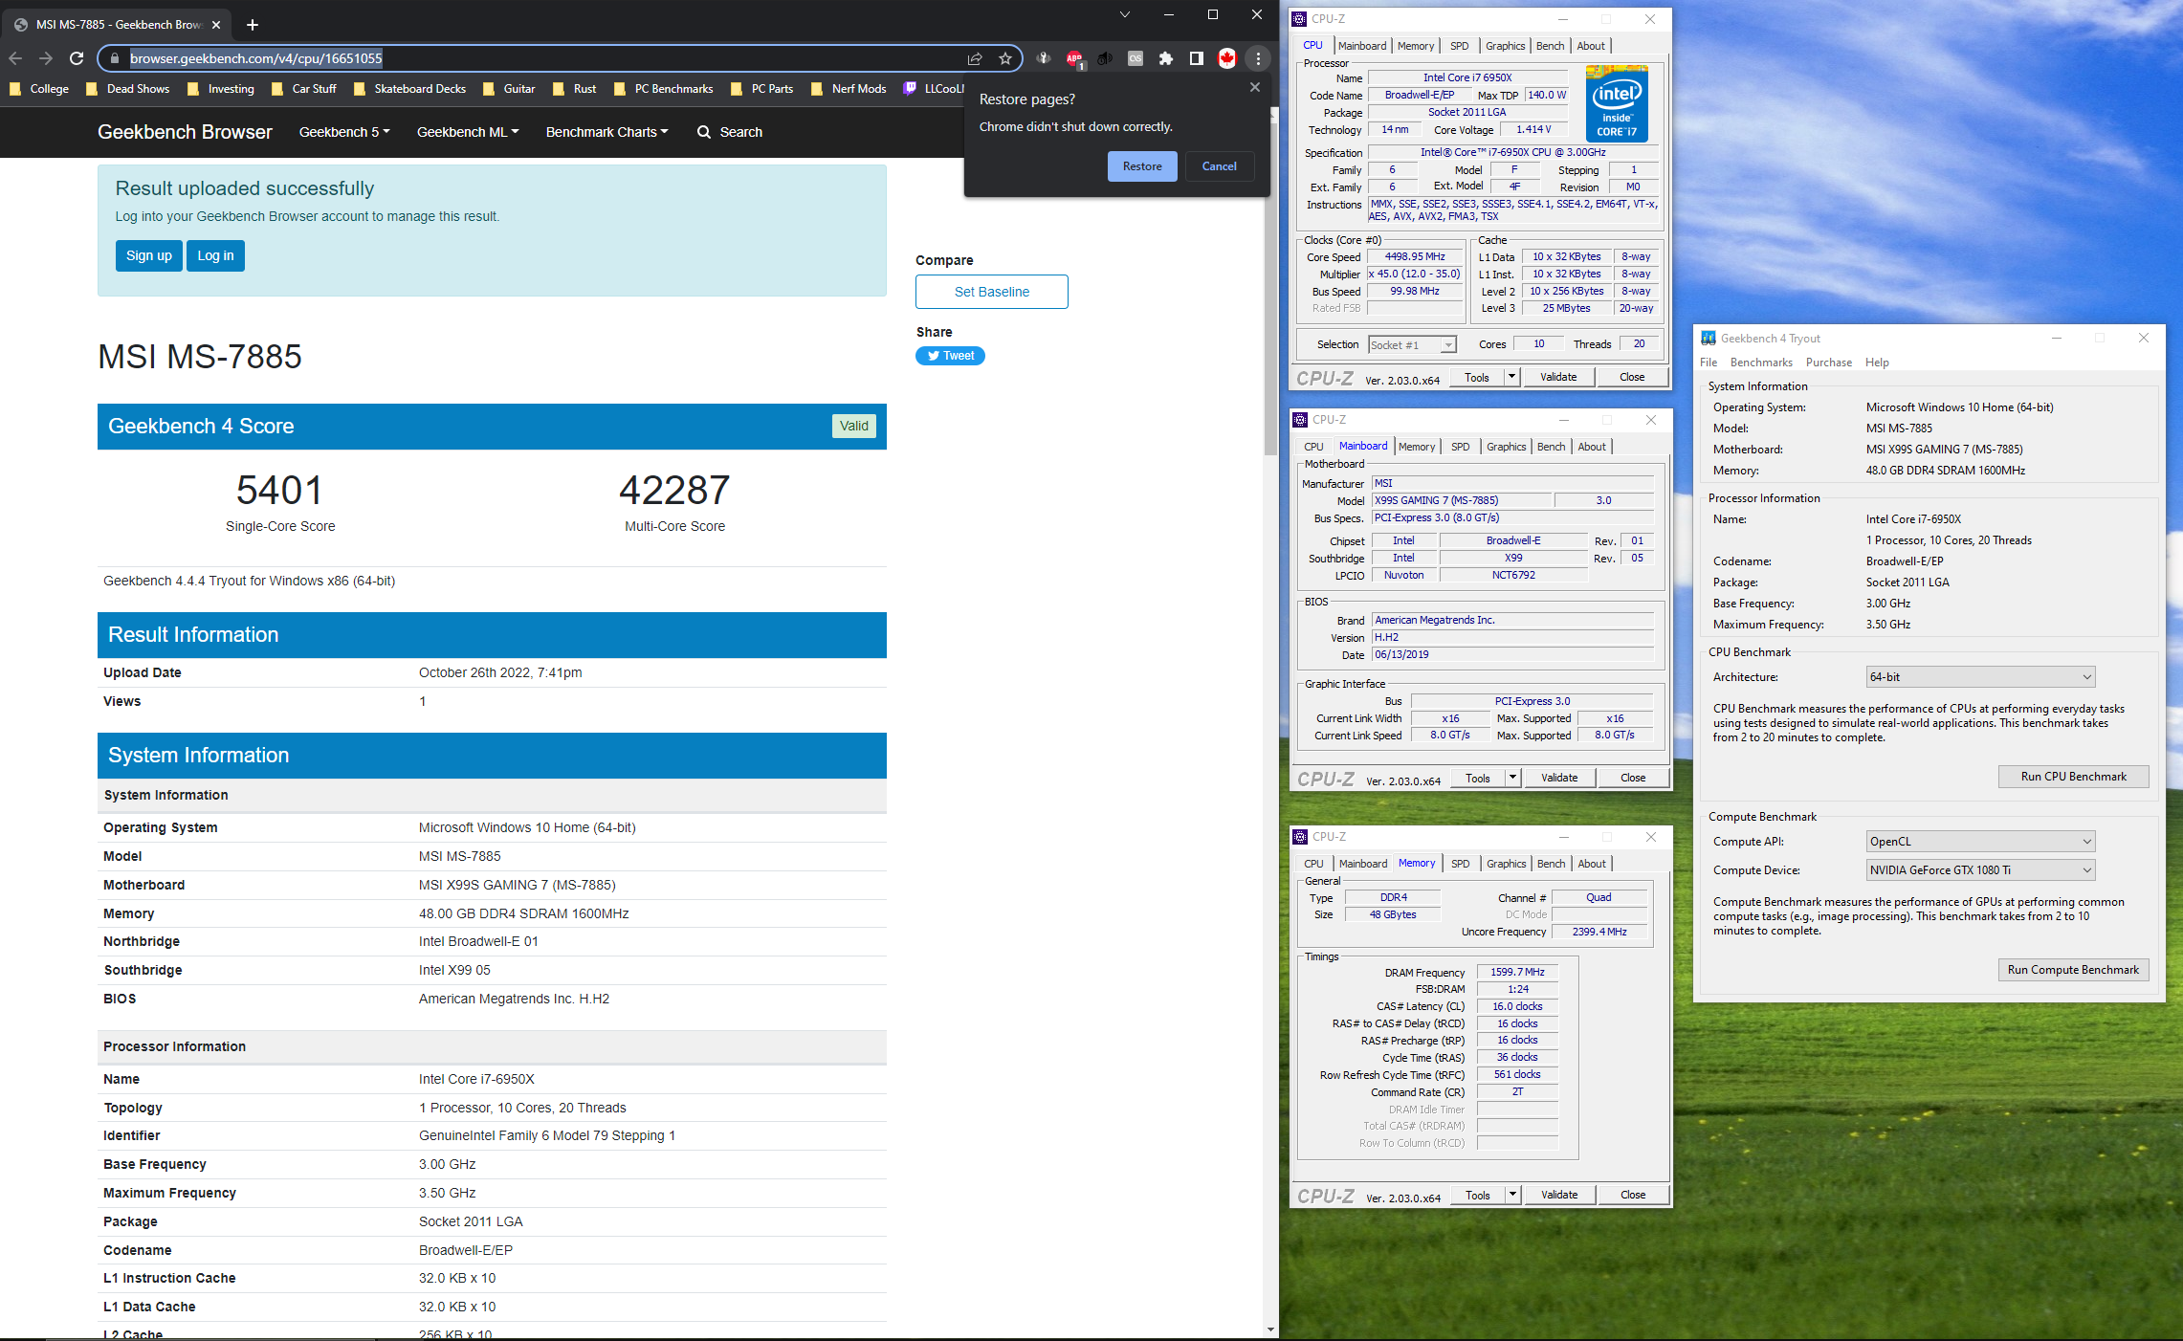Open SPD tab in middle CPU-Z window

click(x=1460, y=447)
